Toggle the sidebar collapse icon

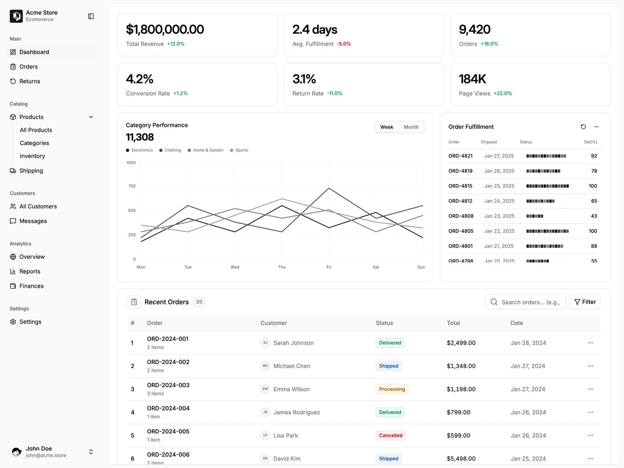[x=91, y=16]
